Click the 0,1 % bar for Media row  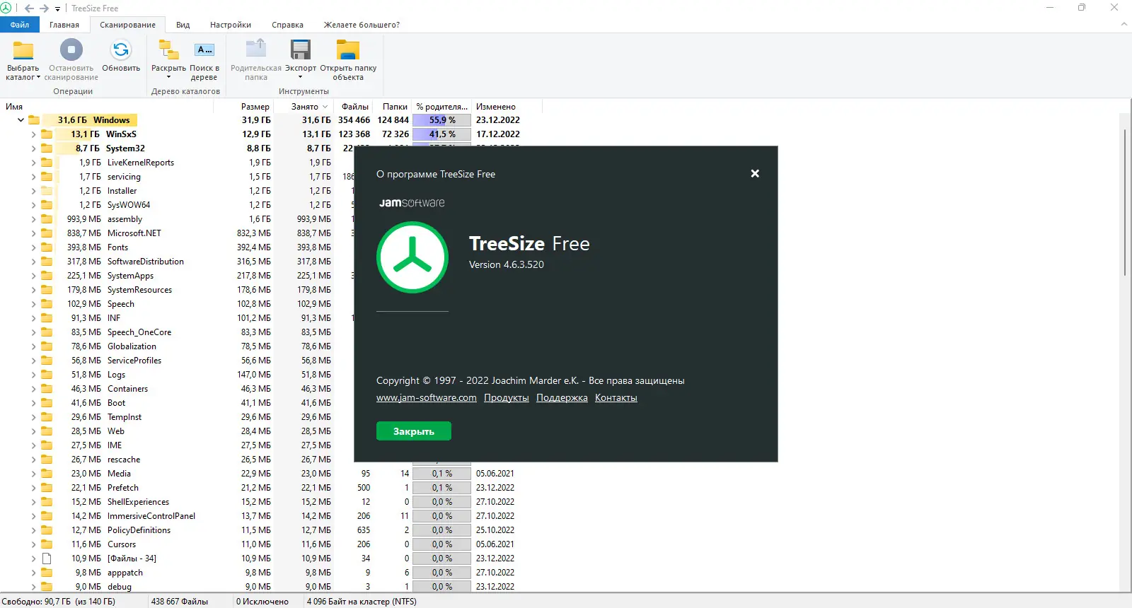pyautogui.click(x=442, y=474)
